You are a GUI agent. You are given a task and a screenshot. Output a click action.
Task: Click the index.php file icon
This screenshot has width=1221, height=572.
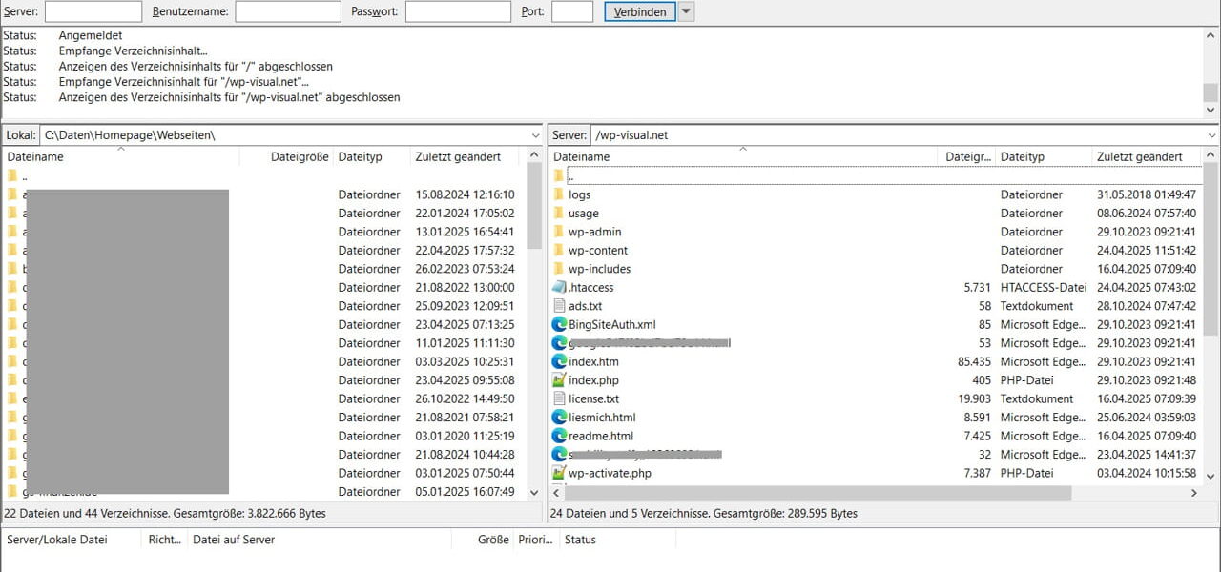[559, 380]
